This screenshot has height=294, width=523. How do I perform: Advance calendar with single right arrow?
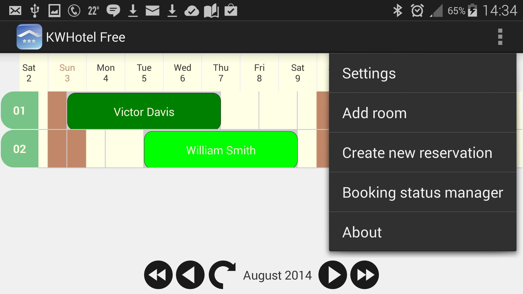333,275
